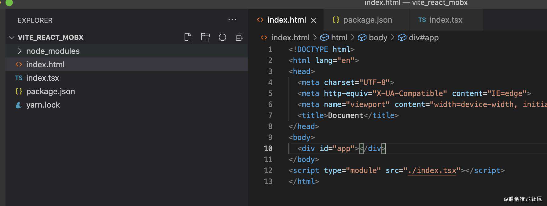Click the DOCTYPE declaration on line 1

click(321, 50)
